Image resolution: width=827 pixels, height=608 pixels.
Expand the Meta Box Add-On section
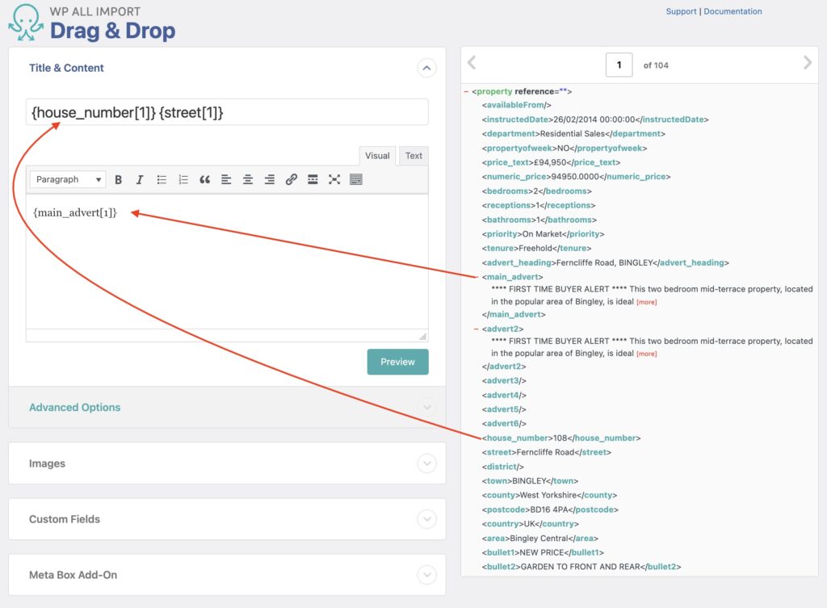(x=426, y=575)
